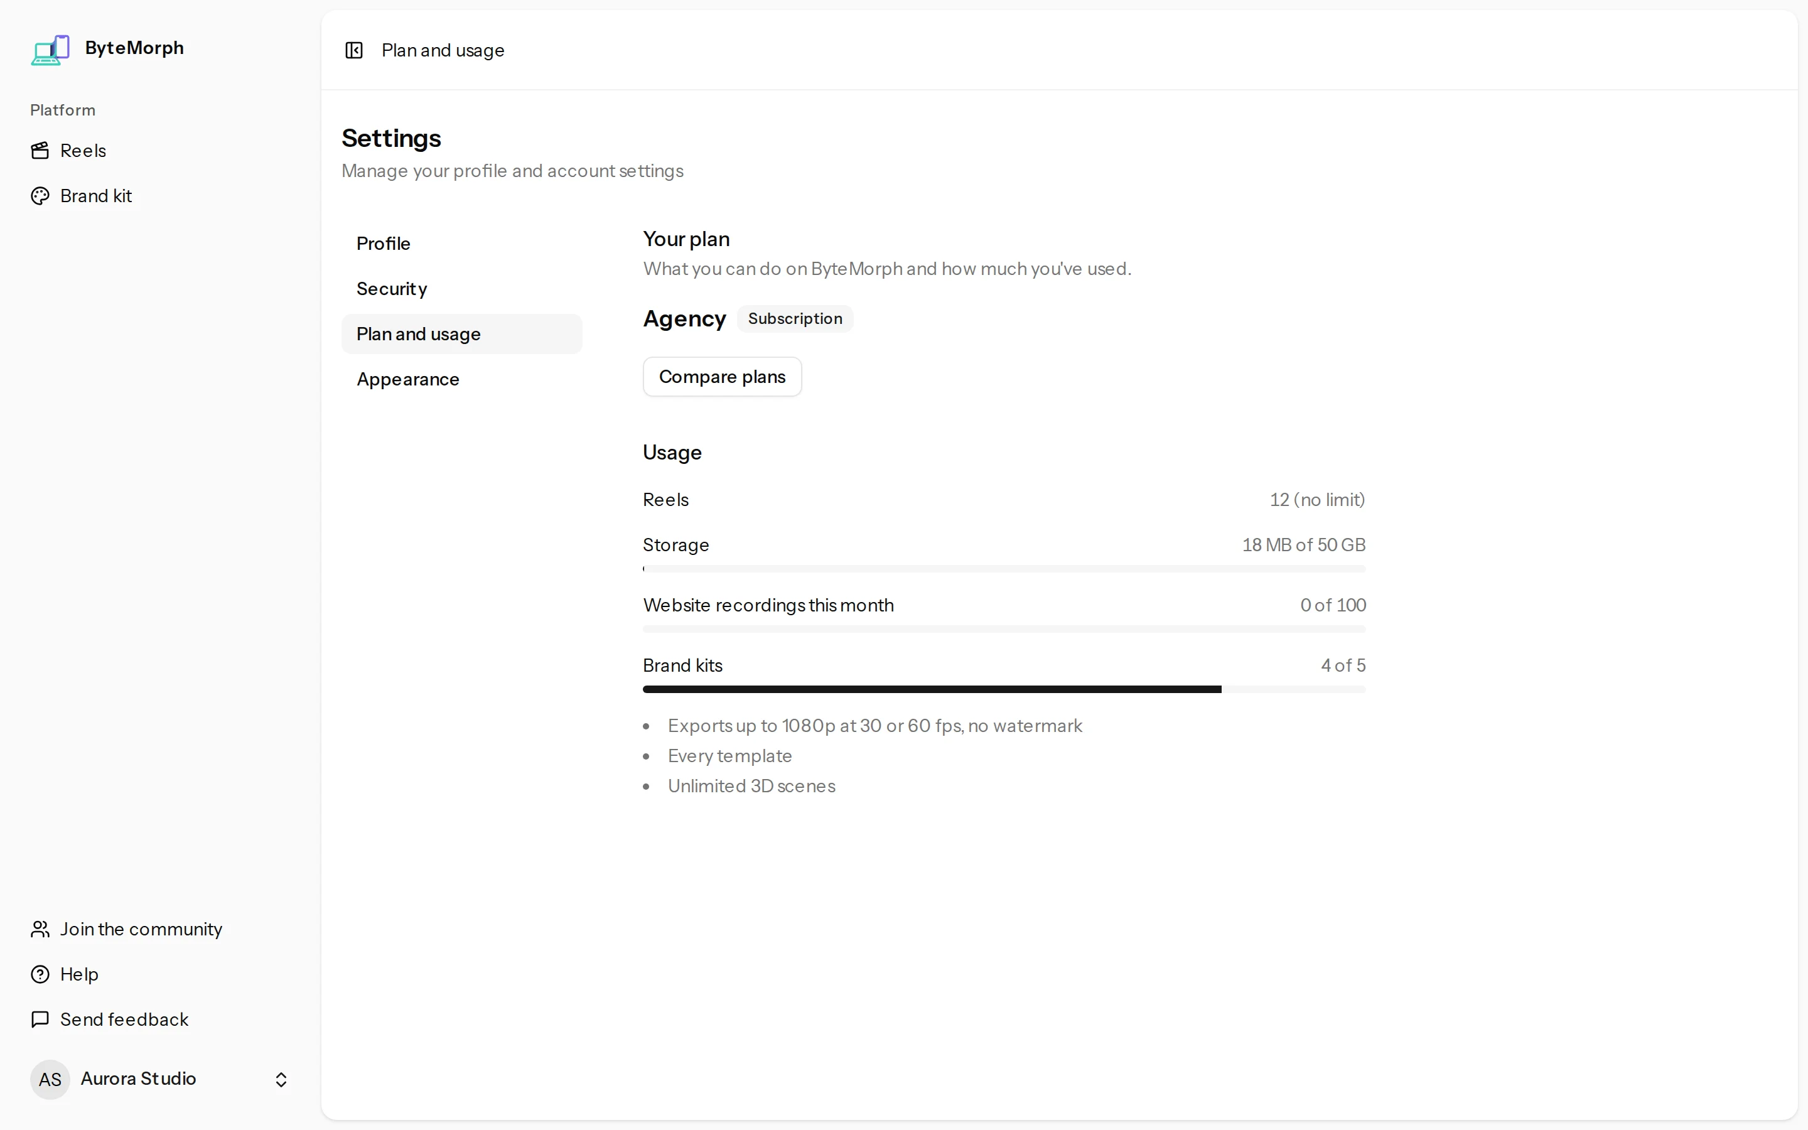Screen dimensions: 1808x1130
Task: Click the Subscription badge next to Agency
Action: (795, 318)
